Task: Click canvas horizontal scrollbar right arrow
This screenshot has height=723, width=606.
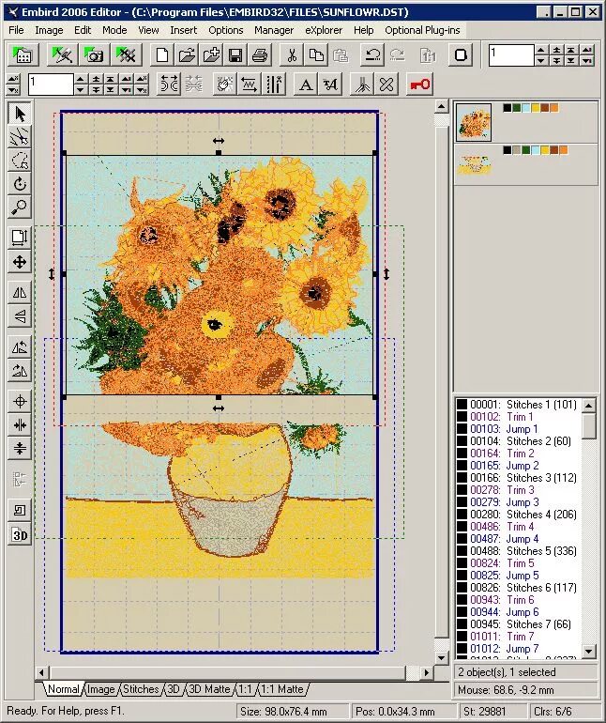Action: (x=427, y=672)
